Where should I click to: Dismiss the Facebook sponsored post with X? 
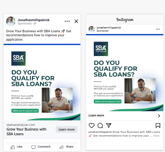[x=76, y=21]
